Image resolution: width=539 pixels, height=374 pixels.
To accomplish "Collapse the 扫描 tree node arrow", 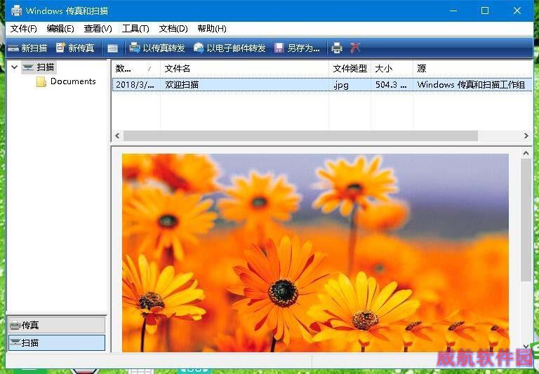I will [15, 67].
